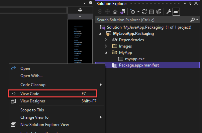
Task: Click the search magnifier icon in Solution Explorer
Action: click(192, 20)
